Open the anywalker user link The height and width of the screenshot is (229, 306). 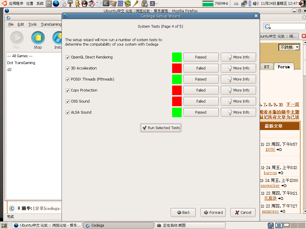pos(270,185)
